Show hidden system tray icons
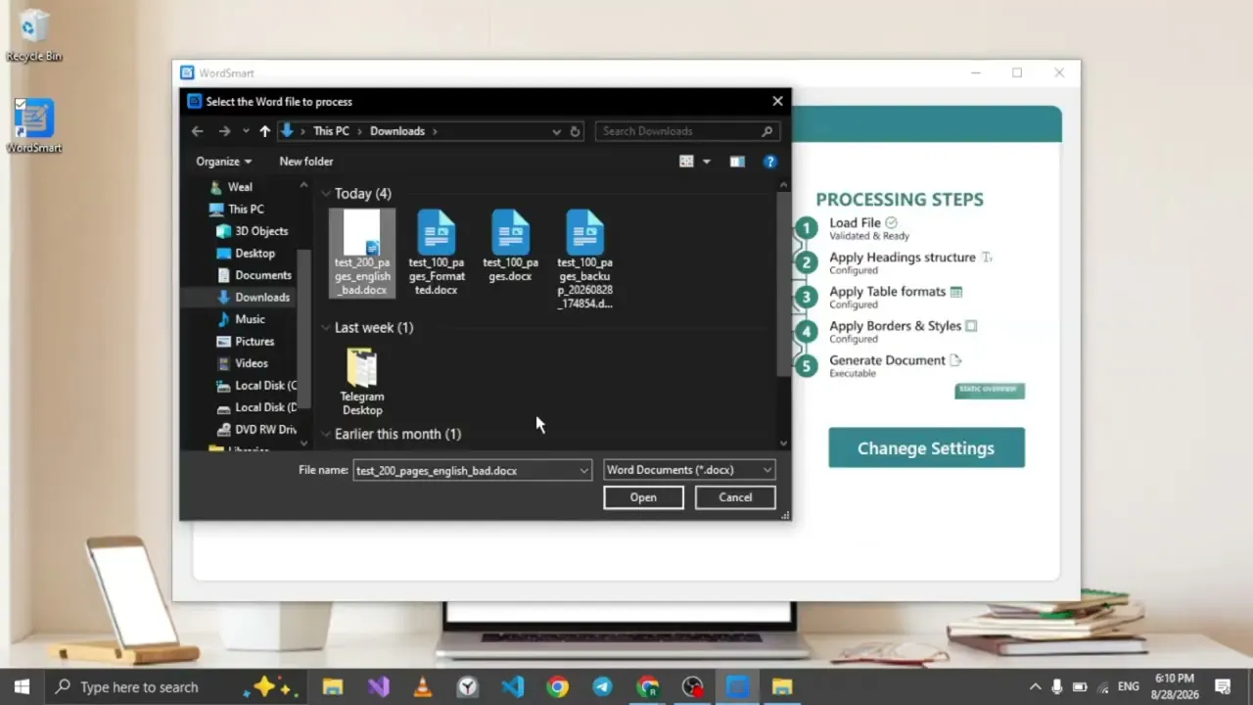 tap(1035, 686)
